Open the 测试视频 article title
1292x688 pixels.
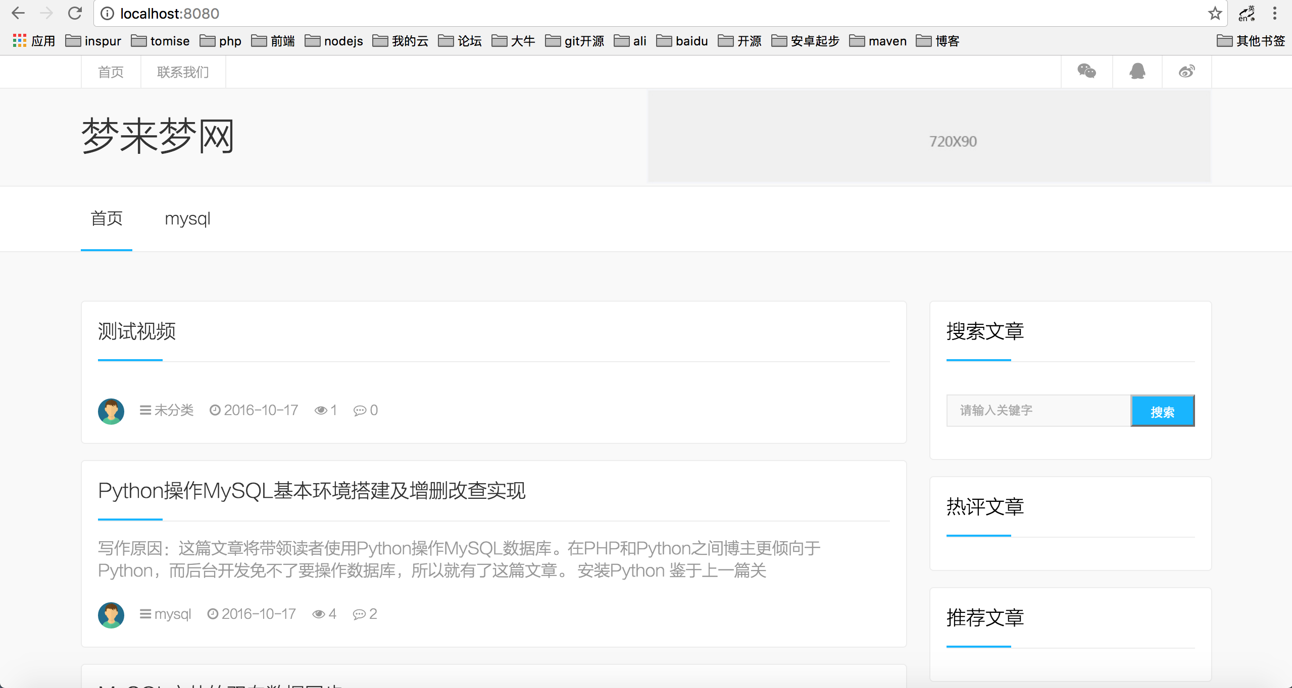pos(137,331)
